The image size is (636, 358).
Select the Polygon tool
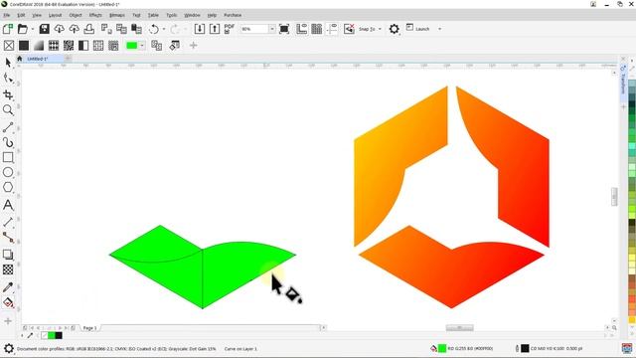8,187
